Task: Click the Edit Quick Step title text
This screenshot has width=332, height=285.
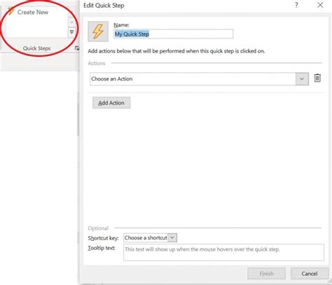Action: coord(104,6)
